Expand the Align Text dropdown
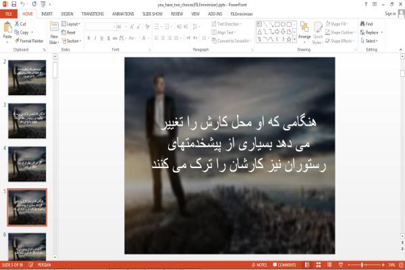Screen dimensions: 405x270 click(223, 32)
